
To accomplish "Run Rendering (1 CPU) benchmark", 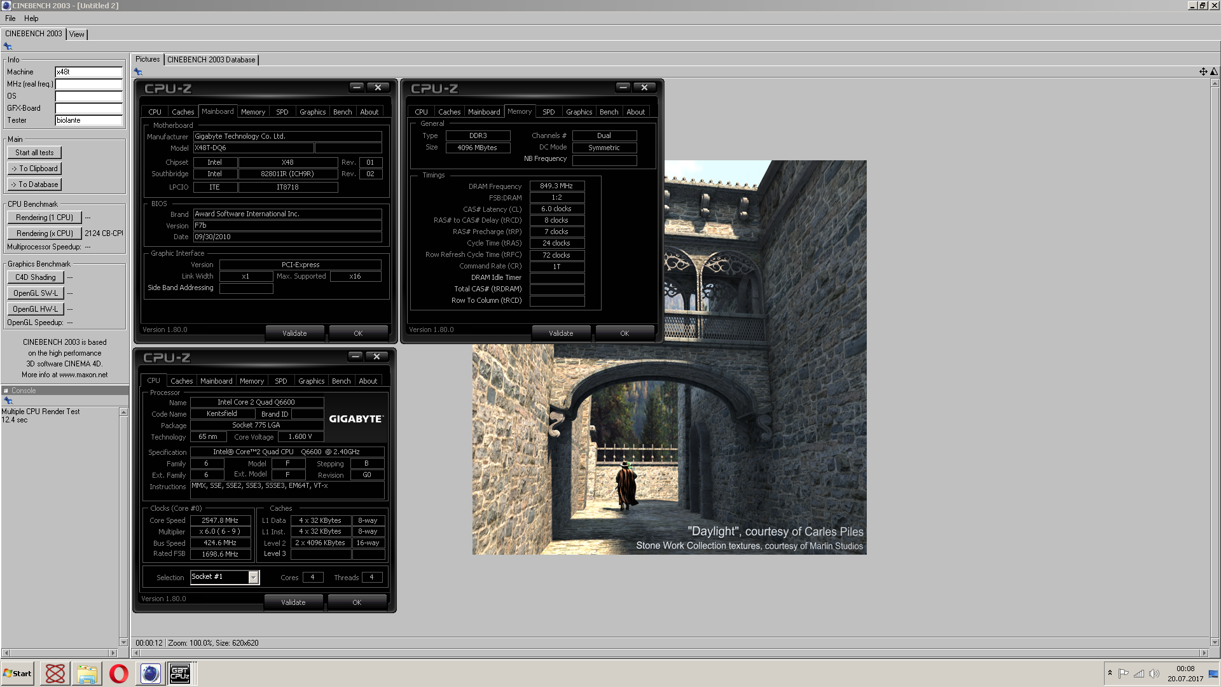I will pyautogui.click(x=45, y=218).
